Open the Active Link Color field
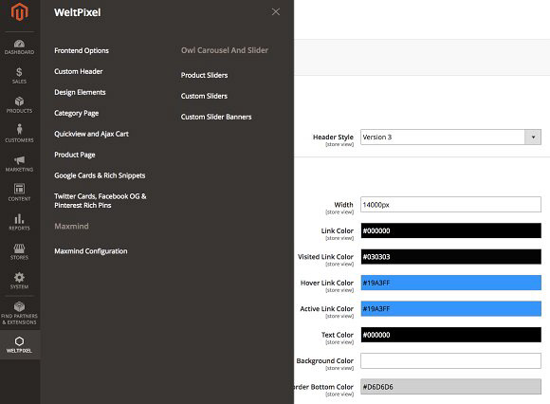This screenshot has width=550, height=404. click(x=450, y=308)
